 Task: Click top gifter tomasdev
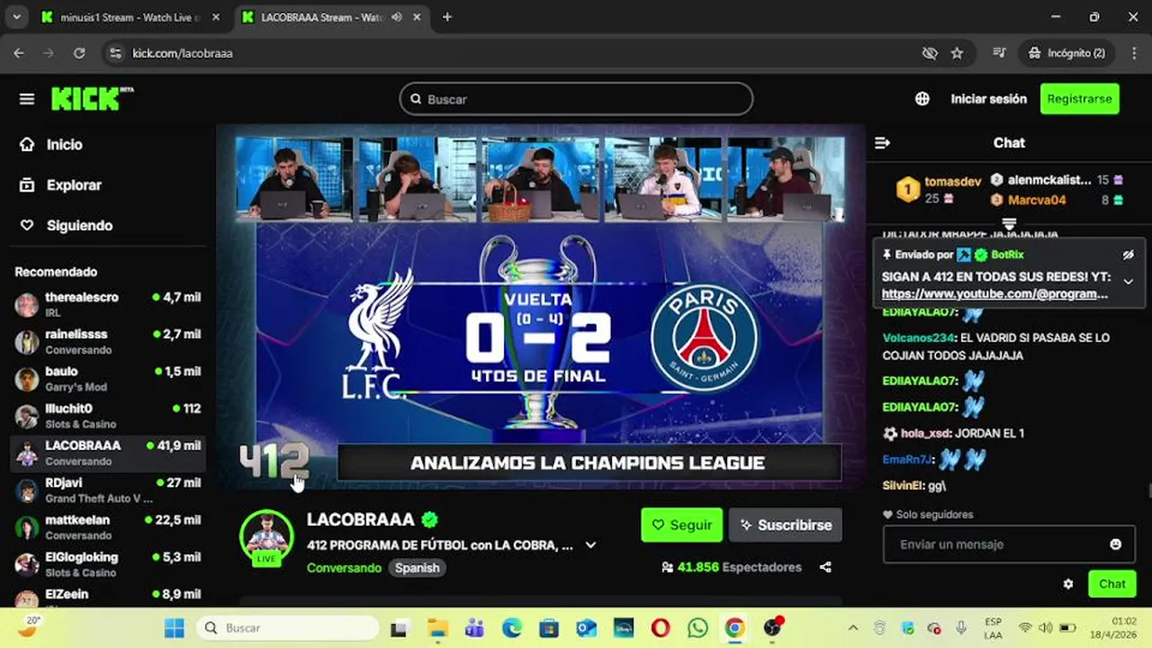(952, 181)
